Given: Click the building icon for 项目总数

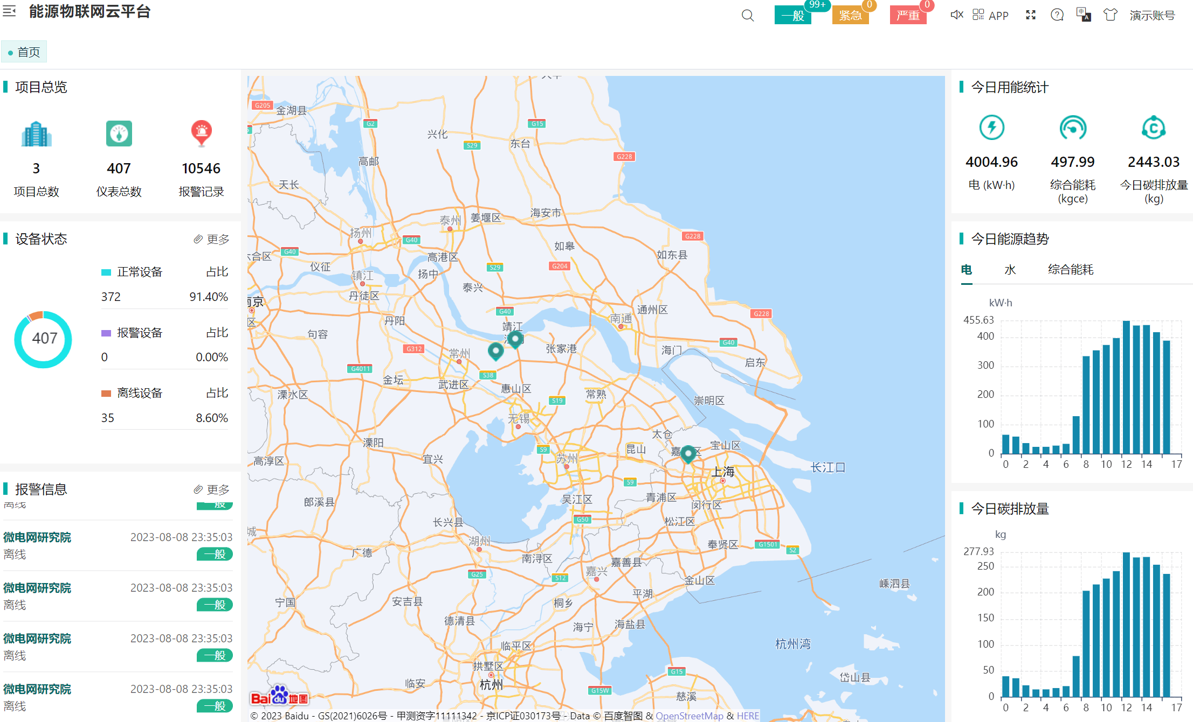Looking at the screenshot, I should [36, 134].
